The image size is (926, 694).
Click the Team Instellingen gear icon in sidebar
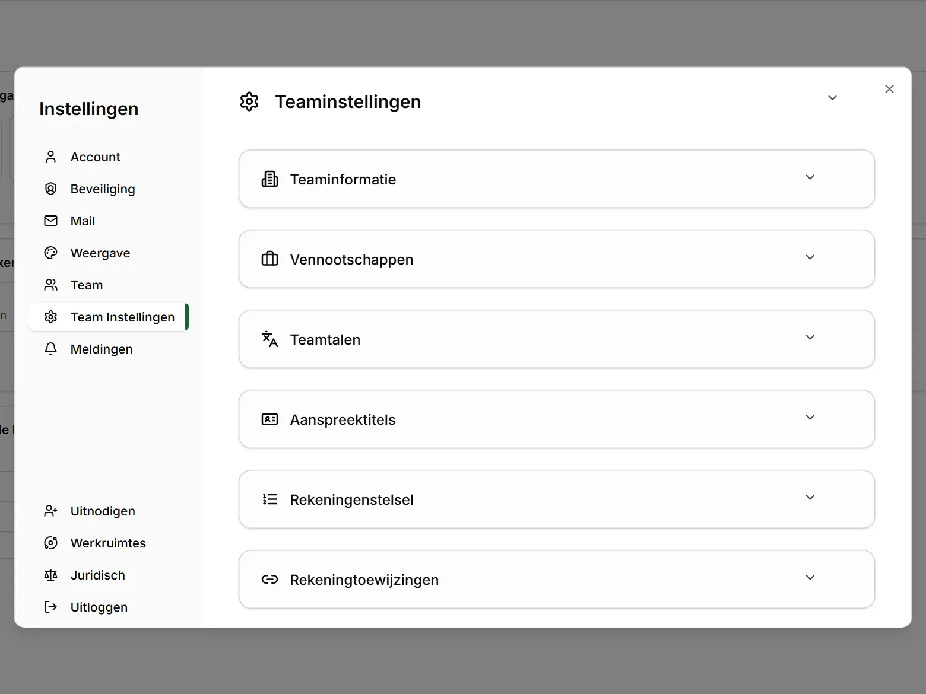pyautogui.click(x=51, y=317)
